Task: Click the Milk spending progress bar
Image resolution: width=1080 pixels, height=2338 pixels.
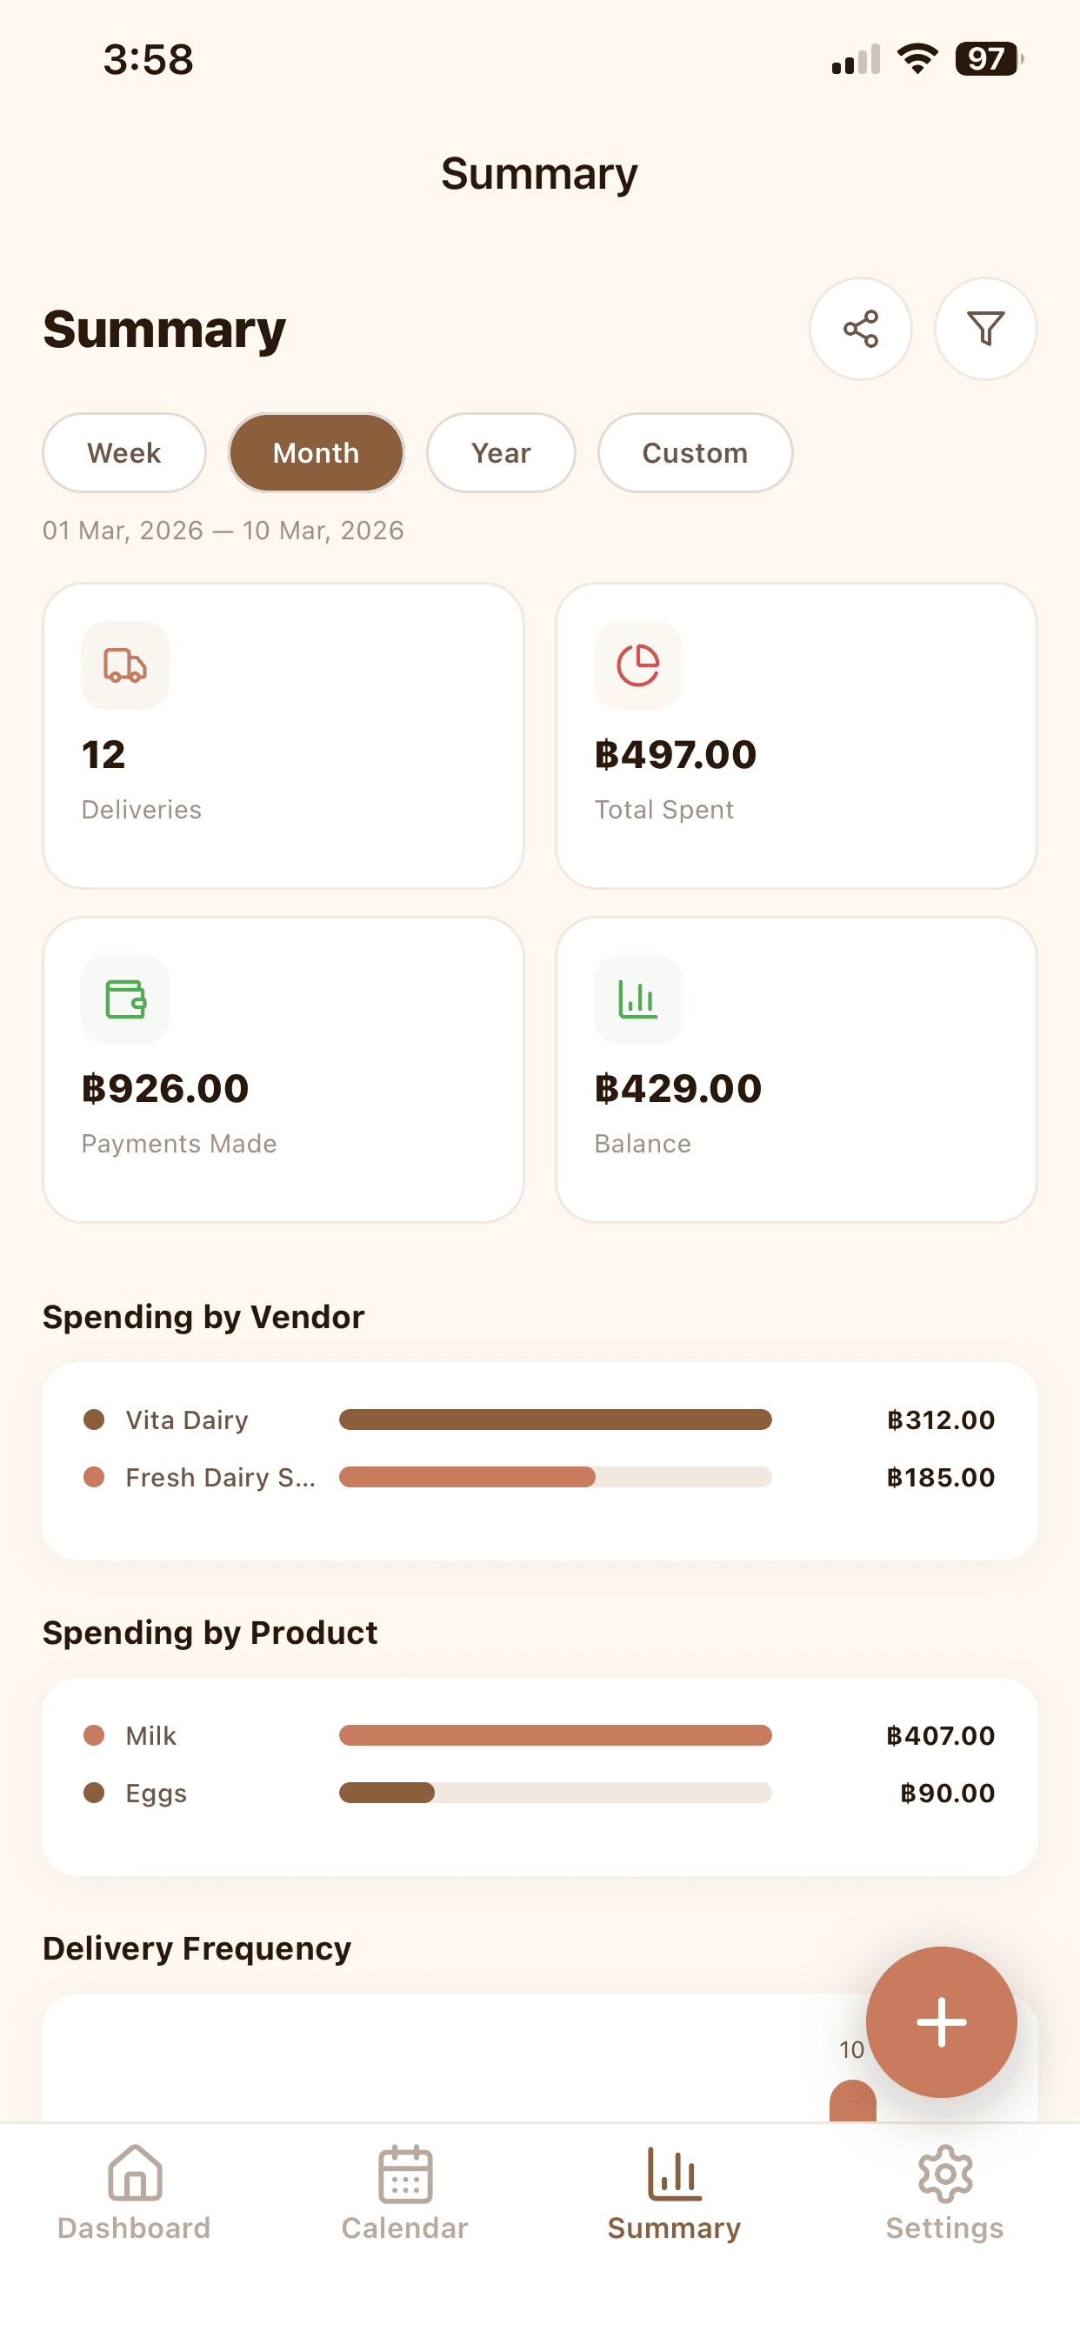Action: pos(555,1734)
